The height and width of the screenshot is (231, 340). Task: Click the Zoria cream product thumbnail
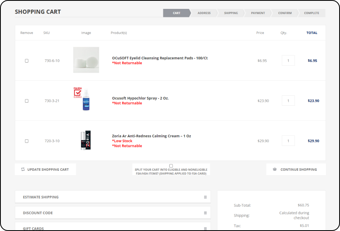[x=86, y=140]
